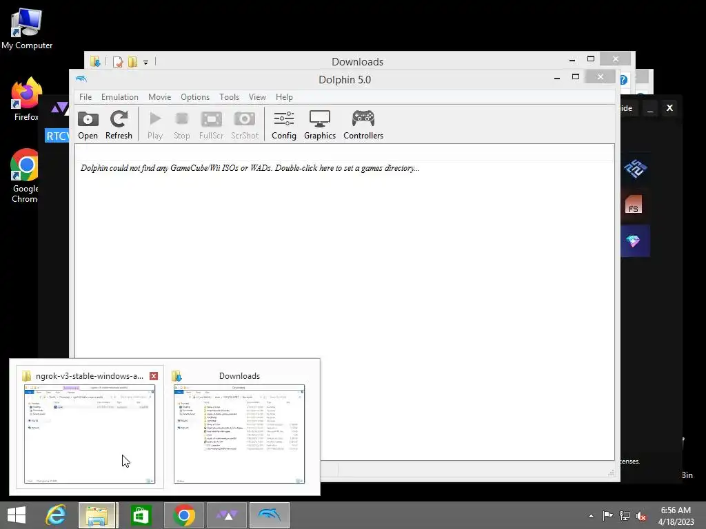Open the Controllers settings

363,125
